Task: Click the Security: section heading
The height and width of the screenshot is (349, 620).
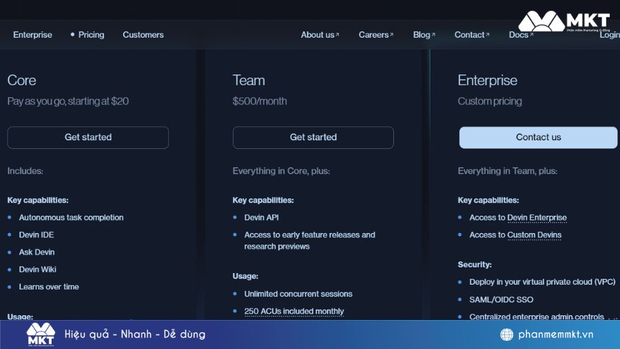Action: click(x=475, y=265)
